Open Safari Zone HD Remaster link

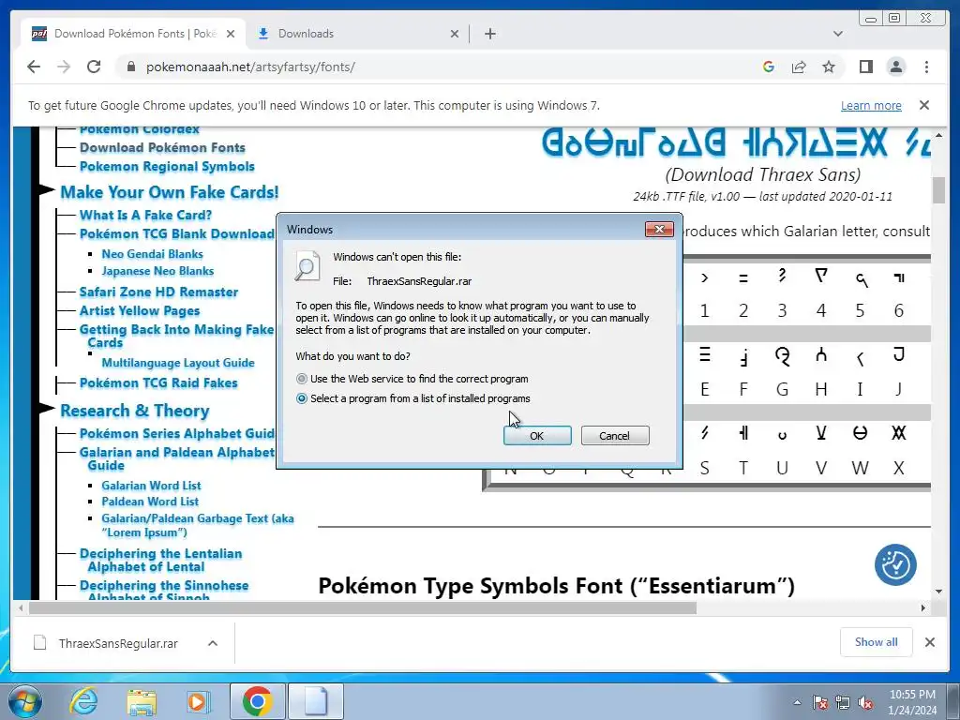pos(158,292)
